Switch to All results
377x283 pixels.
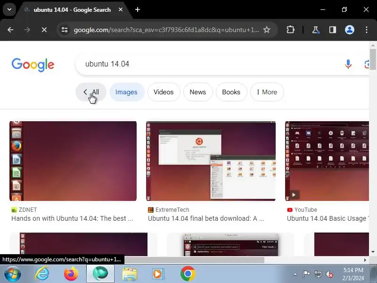[91, 92]
